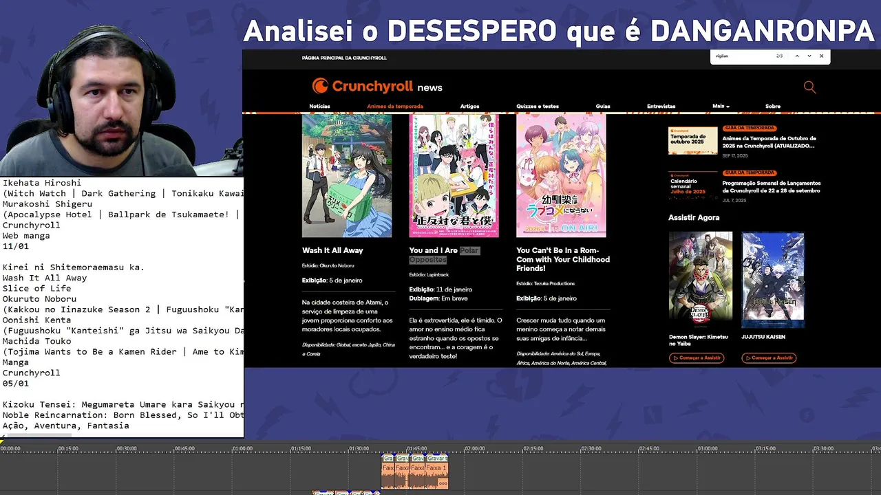This screenshot has width=881, height=495.
Task: Click Começar a Assistir under JUJUTSU KAISEN
Action: pyautogui.click(x=769, y=357)
